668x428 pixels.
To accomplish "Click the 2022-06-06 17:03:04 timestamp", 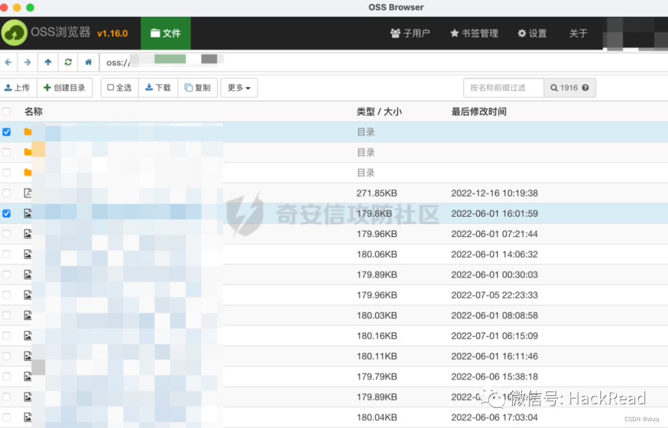I will tap(495, 418).
